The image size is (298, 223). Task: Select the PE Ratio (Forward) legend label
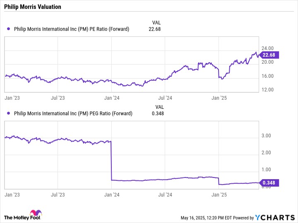tap(72, 29)
